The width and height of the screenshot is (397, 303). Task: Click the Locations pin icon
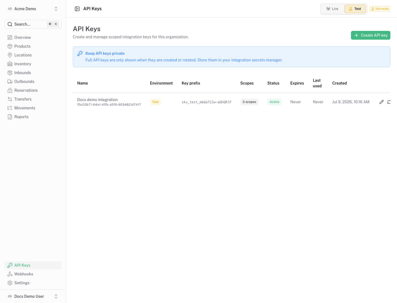(10, 55)
